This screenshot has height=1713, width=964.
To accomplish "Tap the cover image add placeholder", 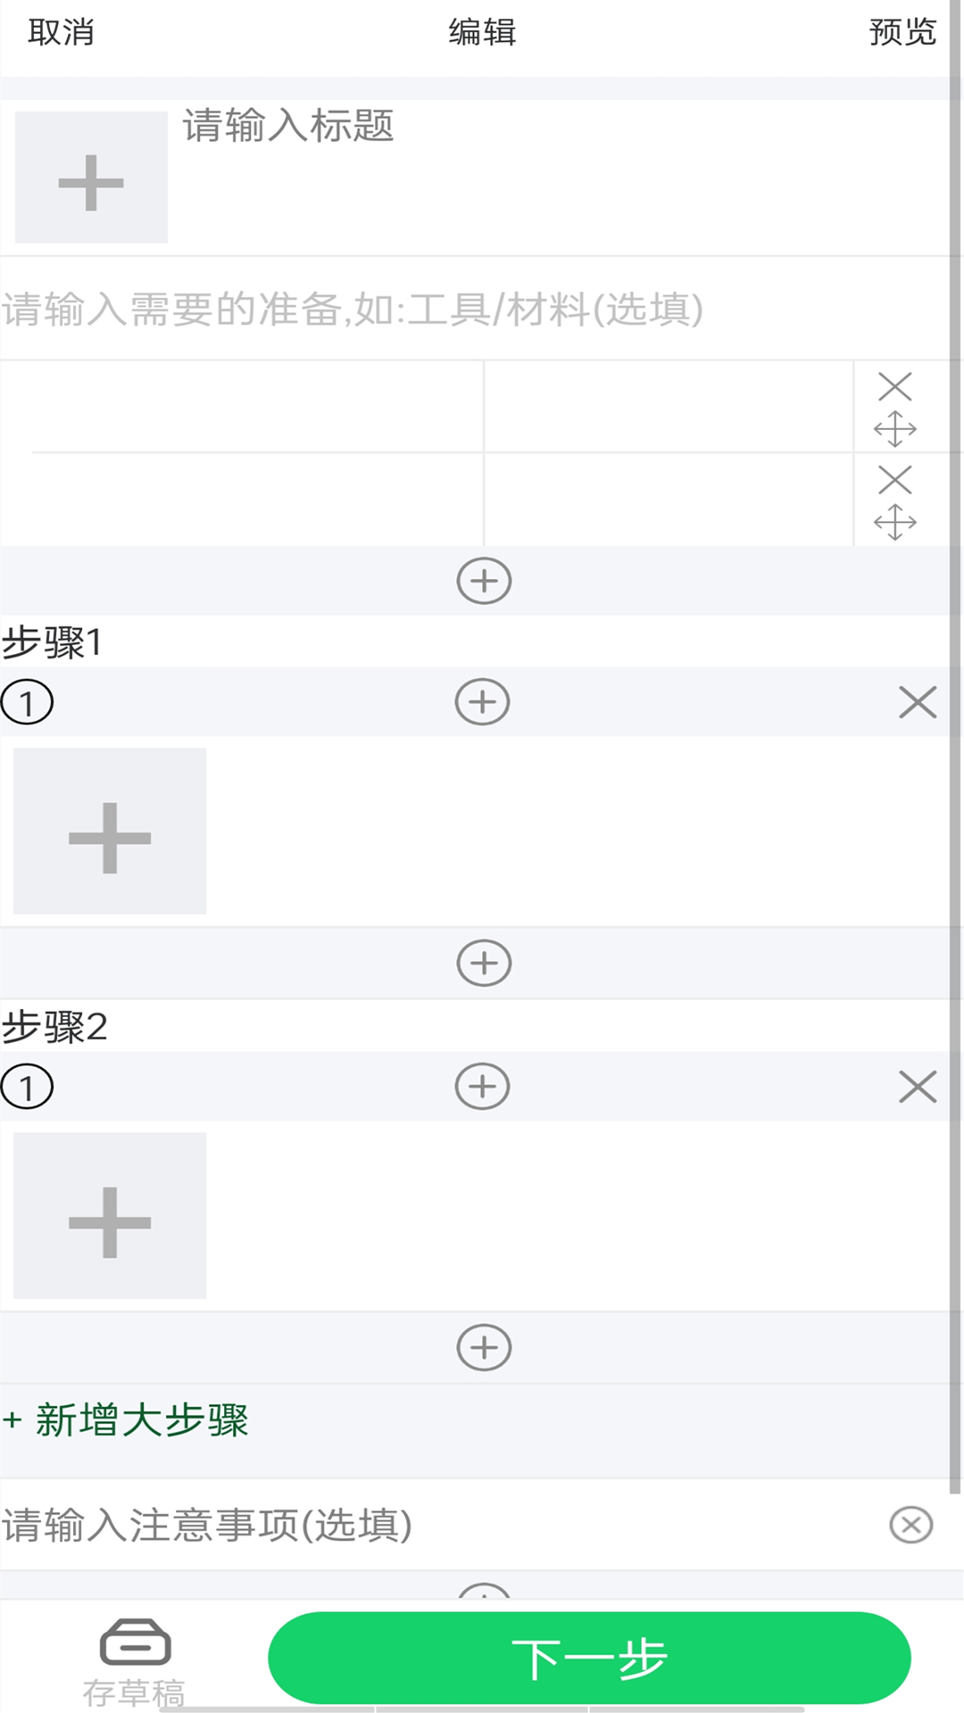I will coord(91,178).
